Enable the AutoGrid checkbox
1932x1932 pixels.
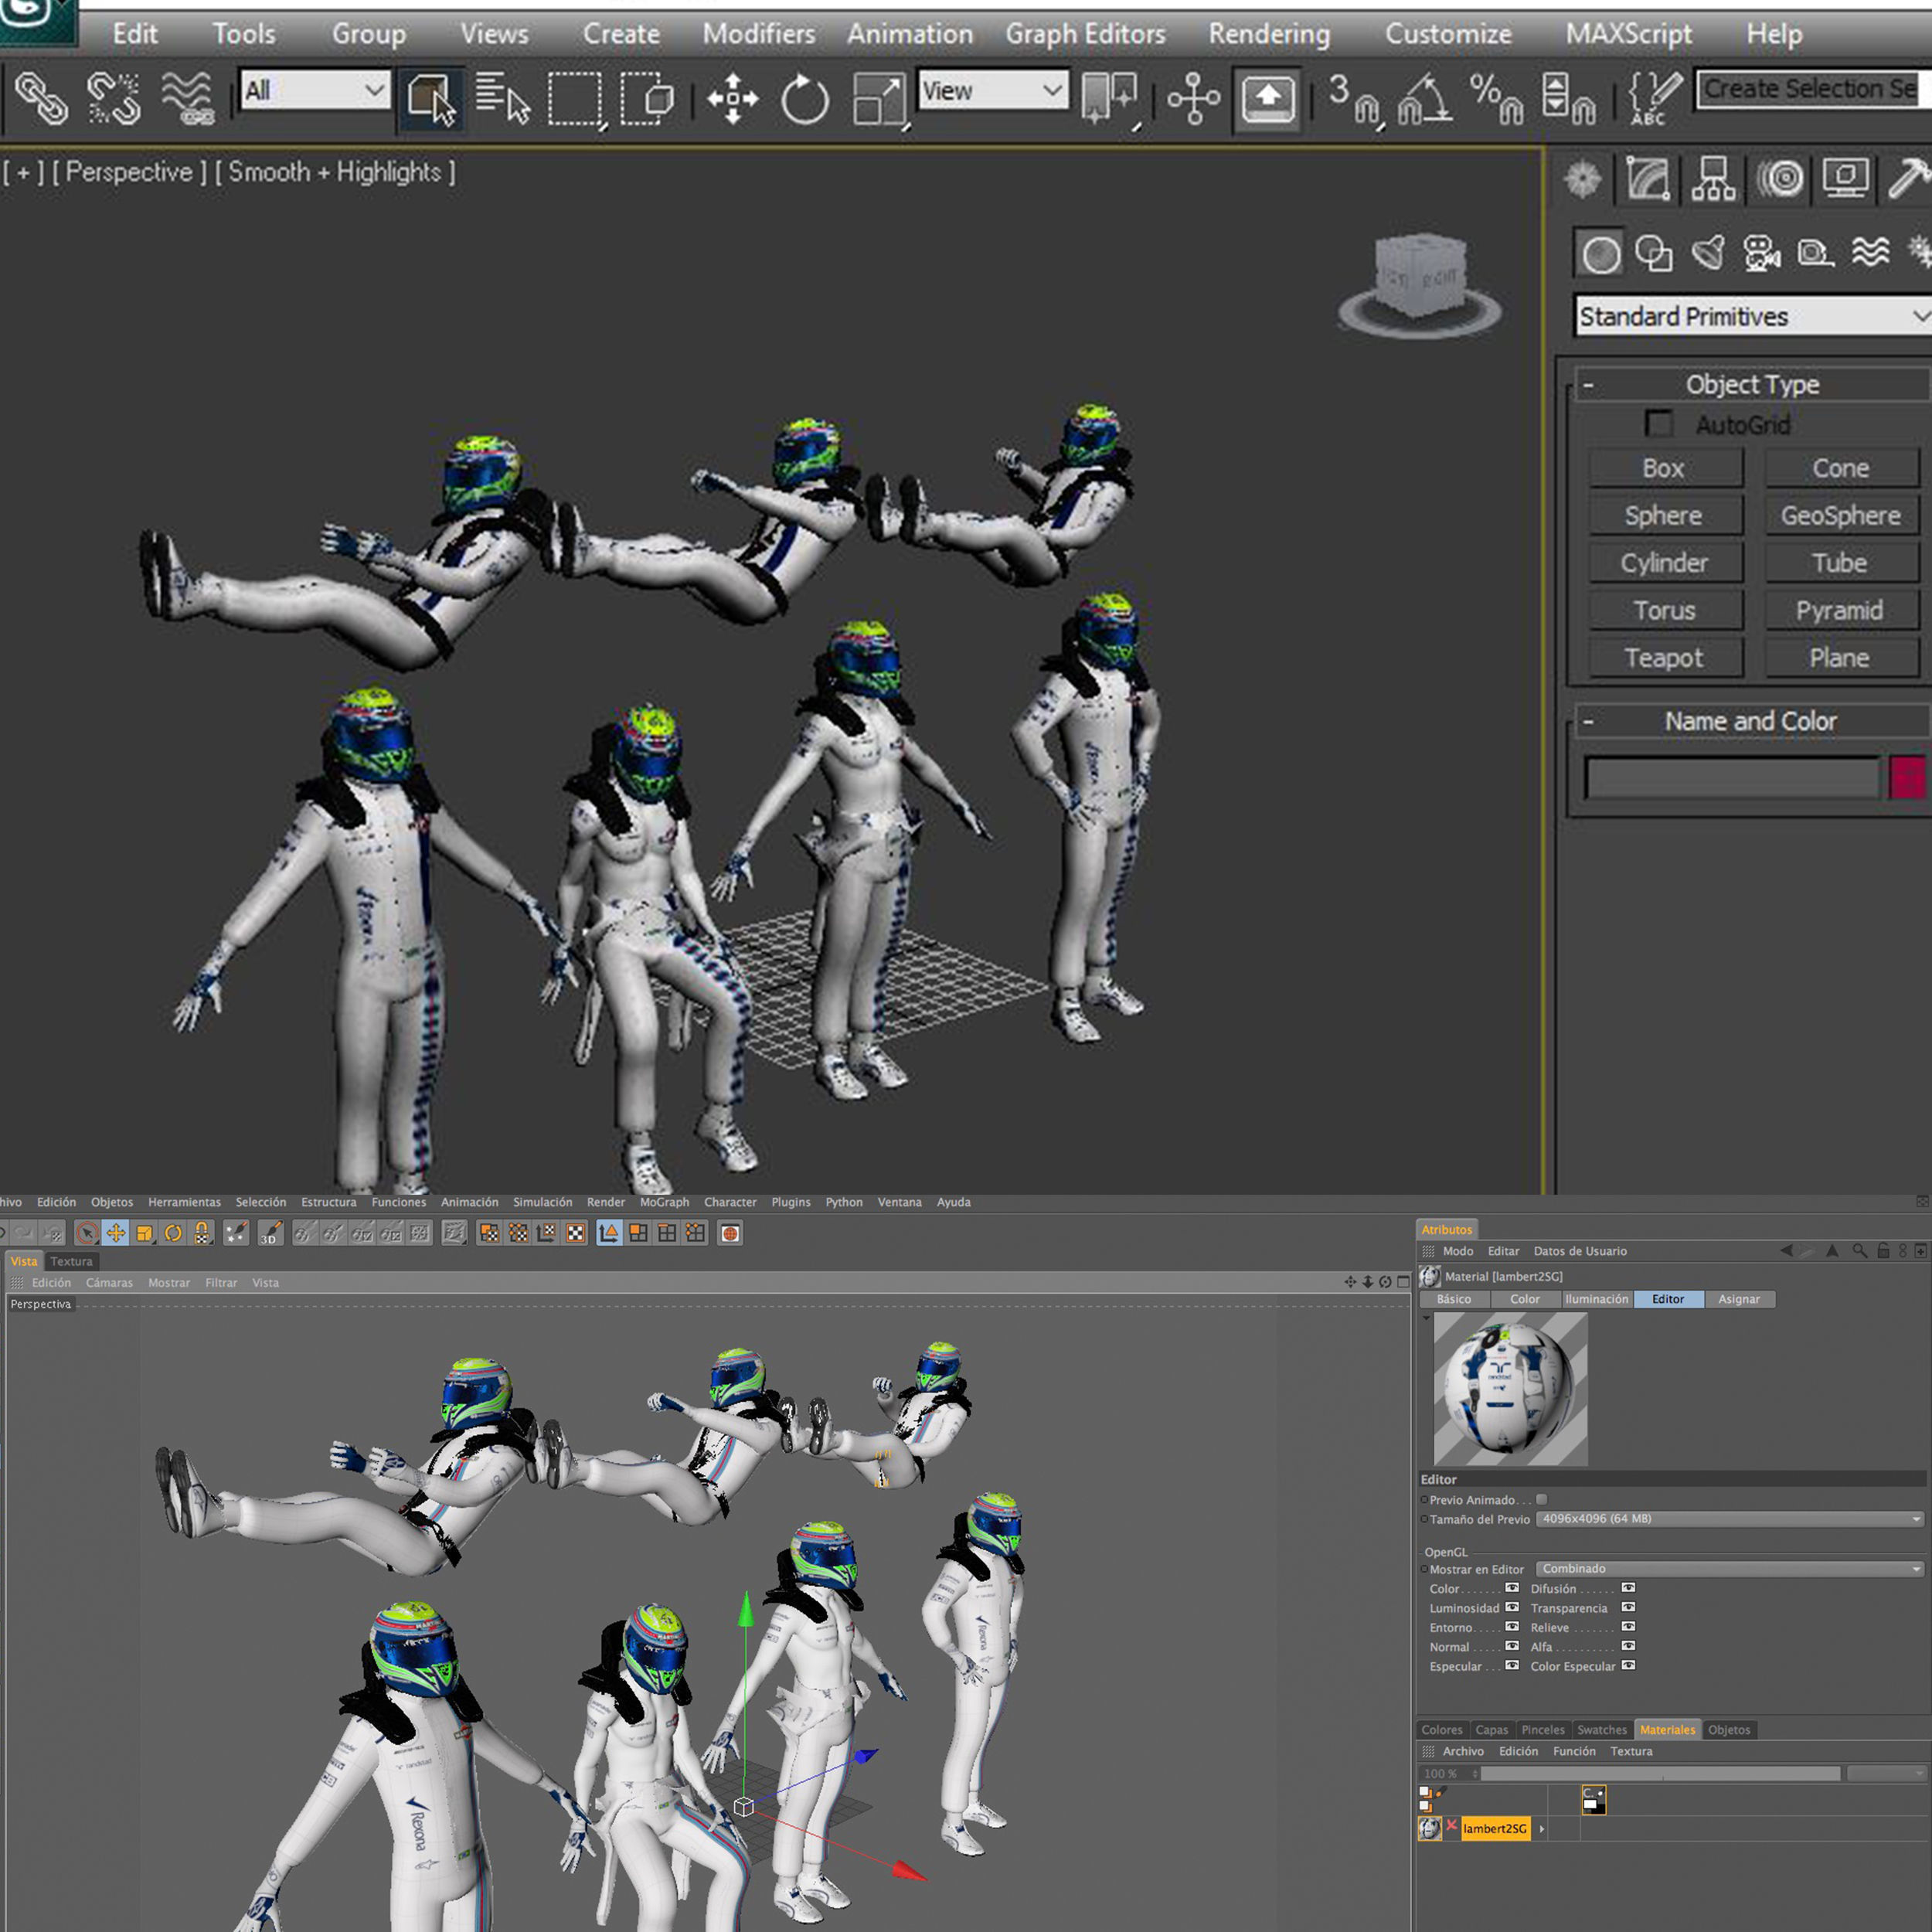click(x=1658, y=424)
